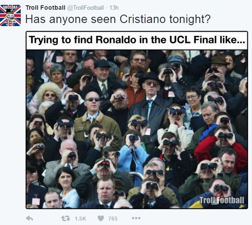Screen dimensions: 252x225
Task: Like the tweet with the heart icon
Action: coord(101,218)
